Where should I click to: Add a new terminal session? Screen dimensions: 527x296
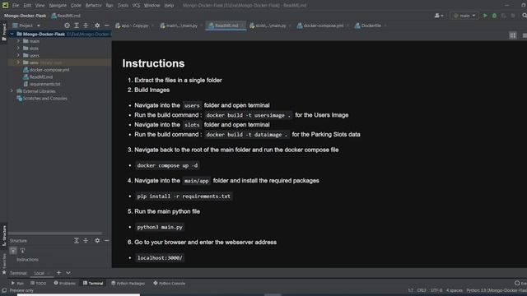click(x=58, y=273)
